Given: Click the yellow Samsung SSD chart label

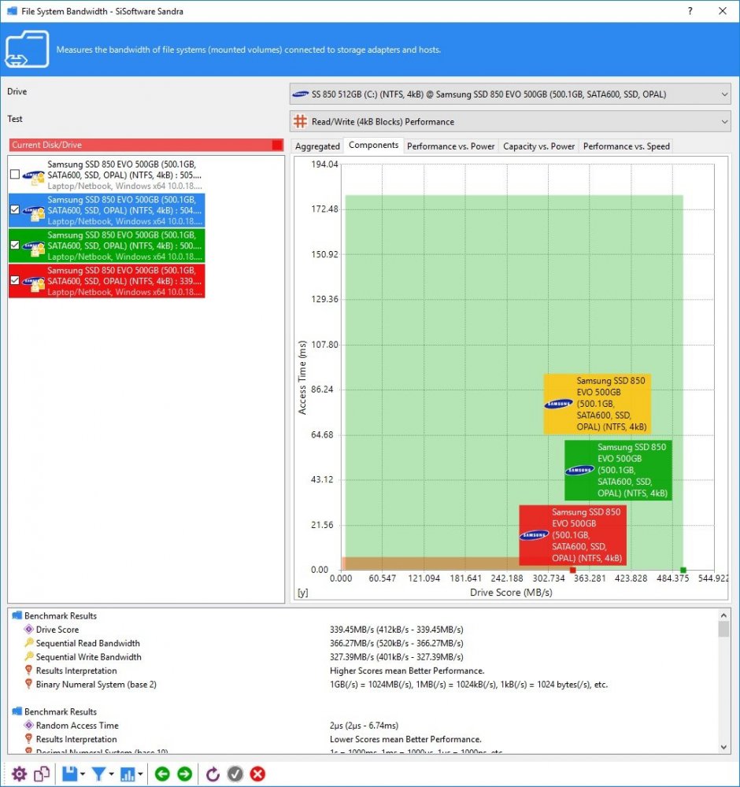Looking at the screenshot, I should (x=598, y=404).
